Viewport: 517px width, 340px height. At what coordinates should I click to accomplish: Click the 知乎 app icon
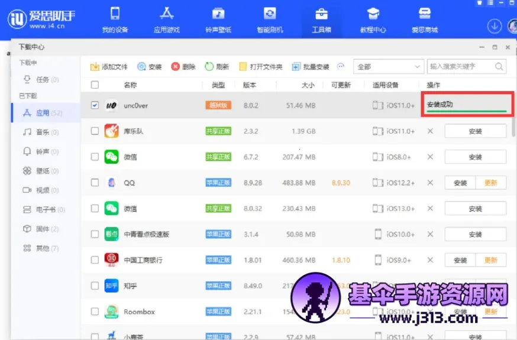(x=111, y=286)
